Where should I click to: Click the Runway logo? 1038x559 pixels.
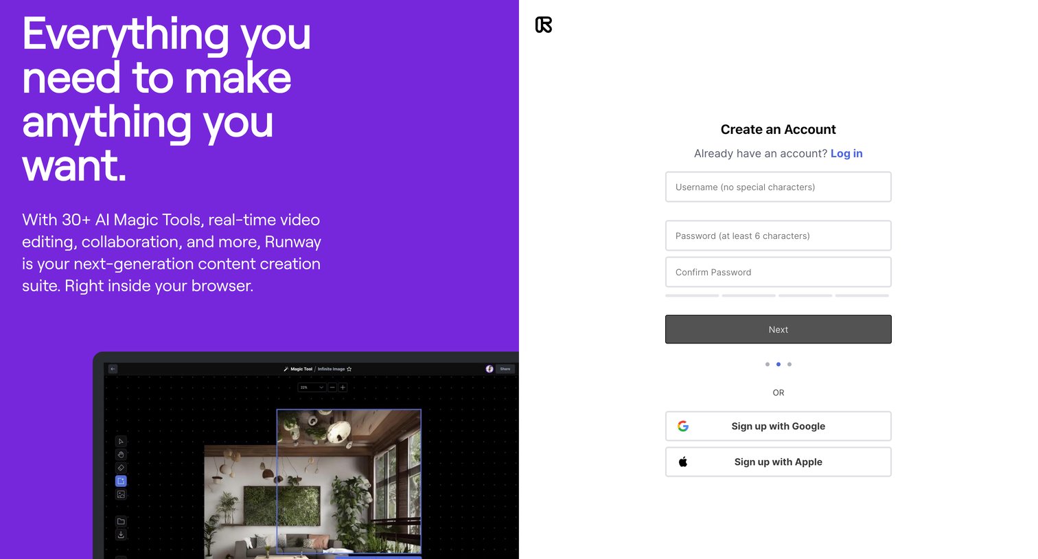pyautogui.click(x=544, y=25)
